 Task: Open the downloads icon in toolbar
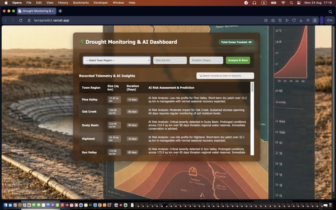coord(301,20)
